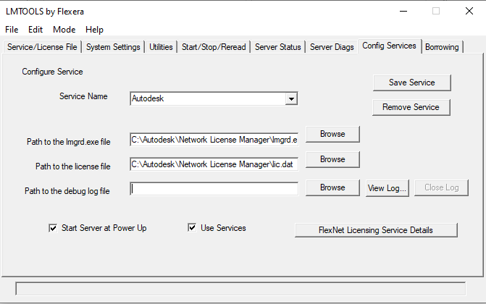Click the Remove Service button
The height and width of the screenshot is (304, 486).
tap(411, 107)
